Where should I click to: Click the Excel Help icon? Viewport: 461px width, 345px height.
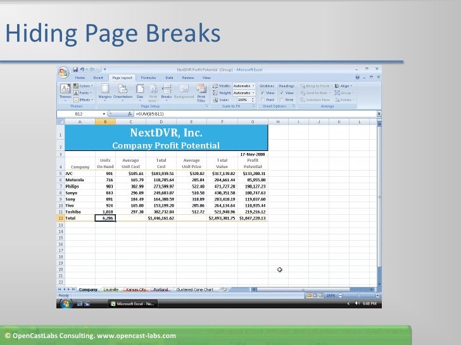(x=358, y=78)
